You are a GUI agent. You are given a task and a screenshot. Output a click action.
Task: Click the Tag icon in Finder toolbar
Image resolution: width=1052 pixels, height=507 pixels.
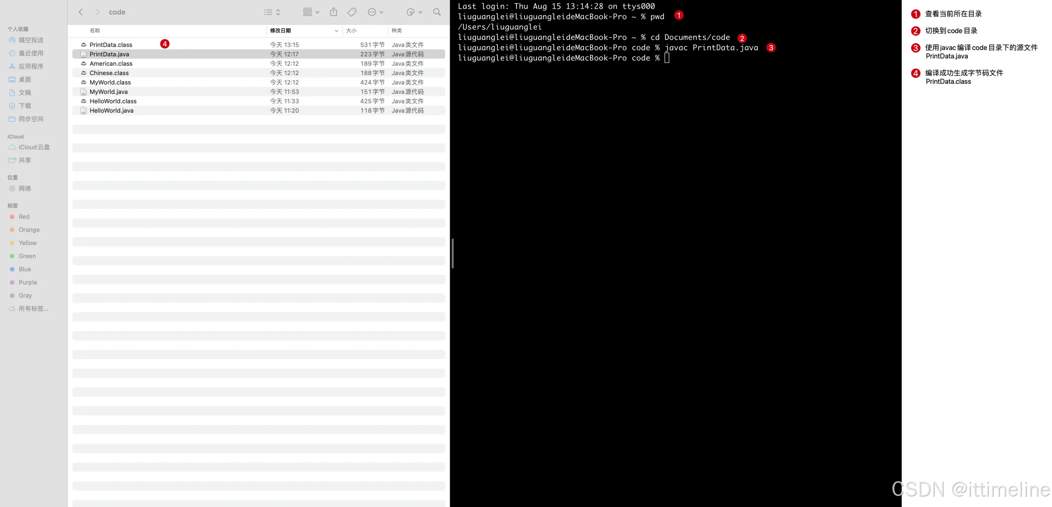coord(352,12)
